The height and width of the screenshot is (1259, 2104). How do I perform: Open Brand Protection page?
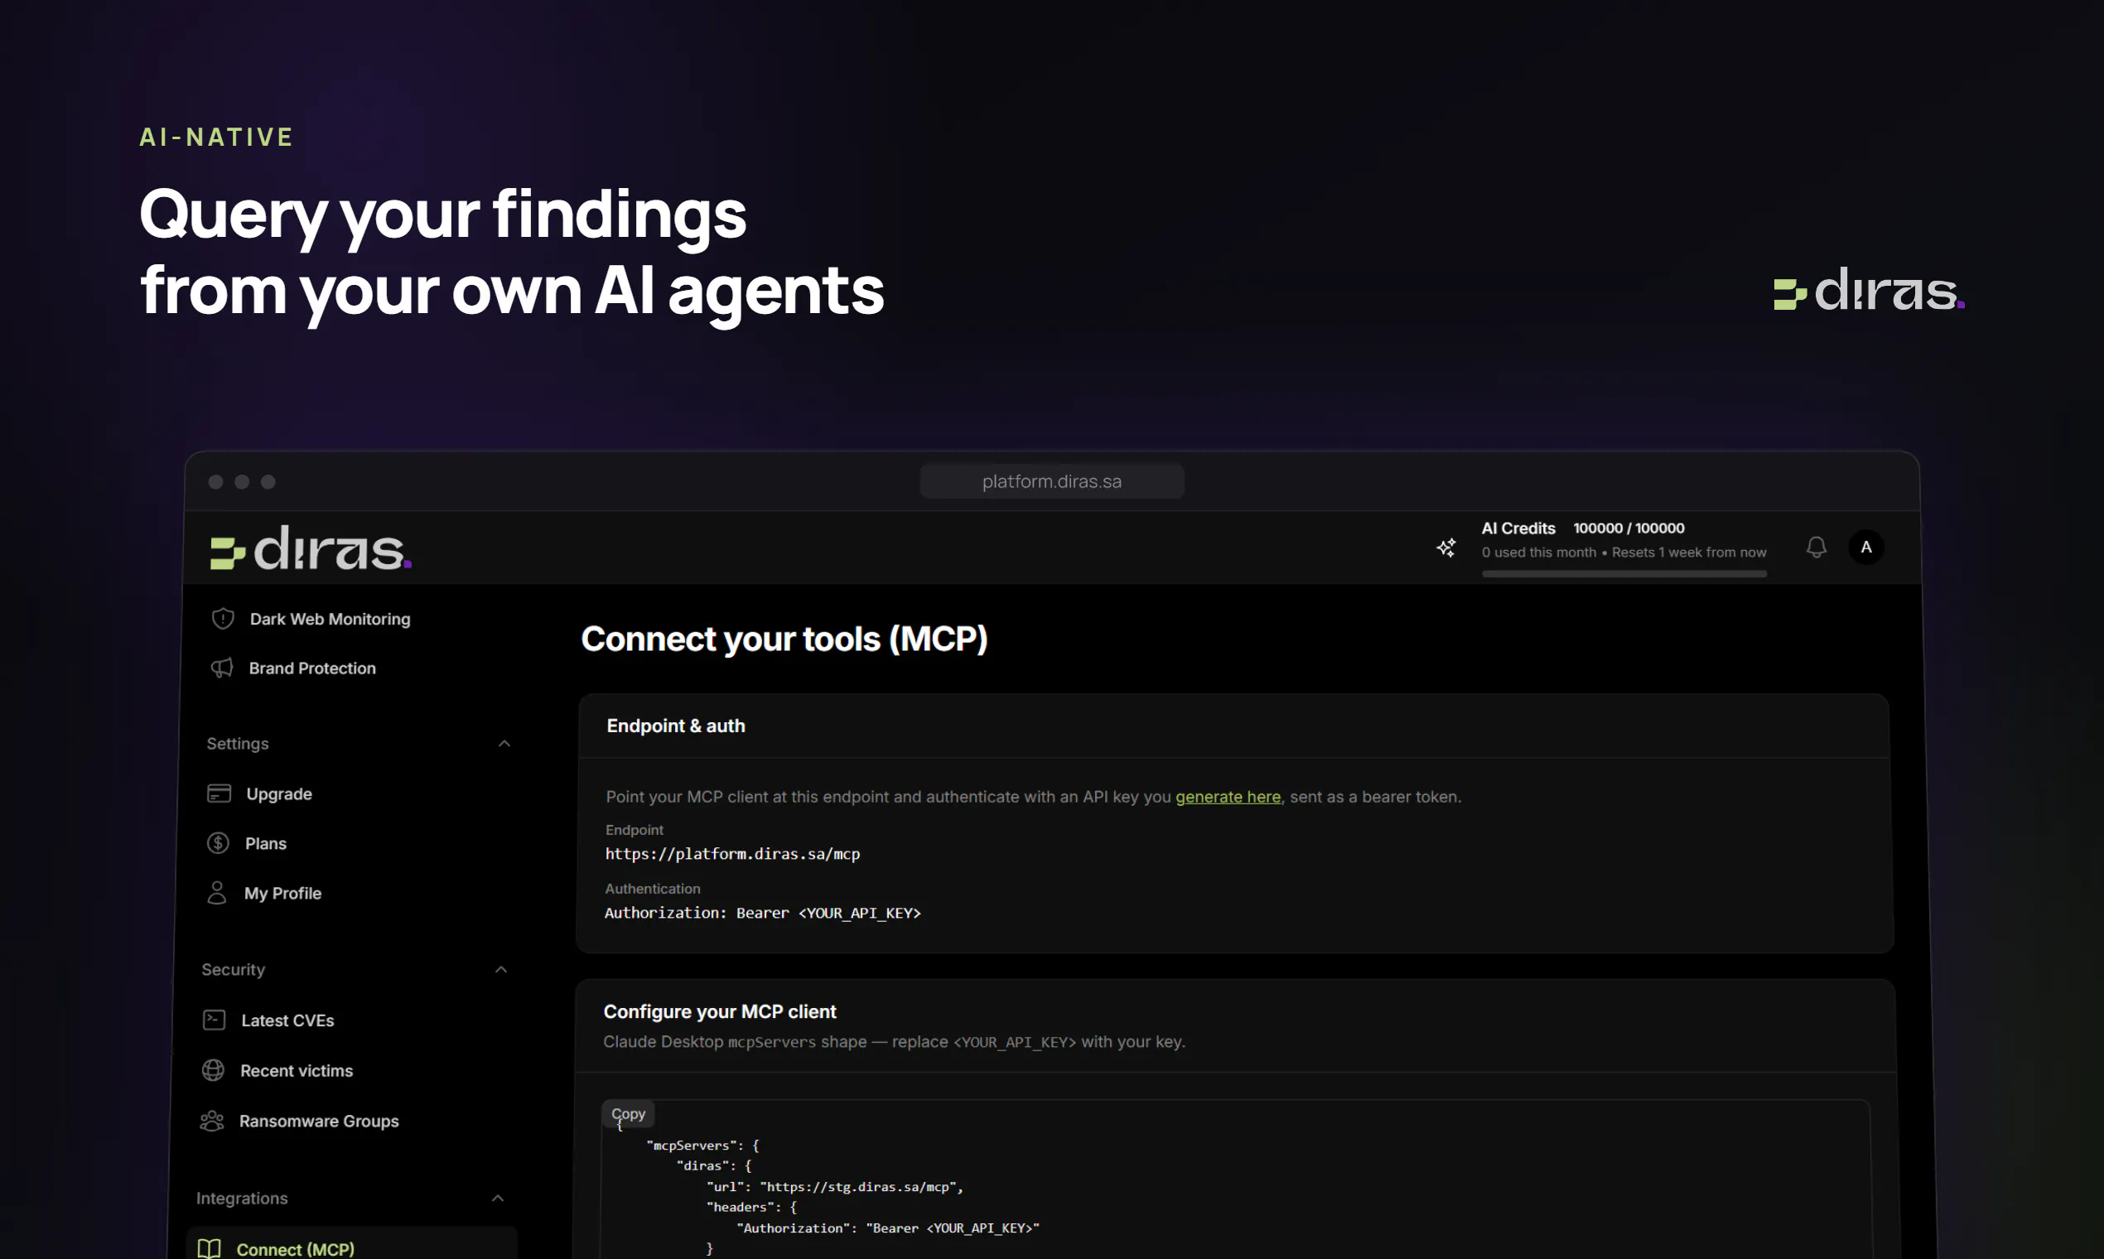(x=312, y=668)
